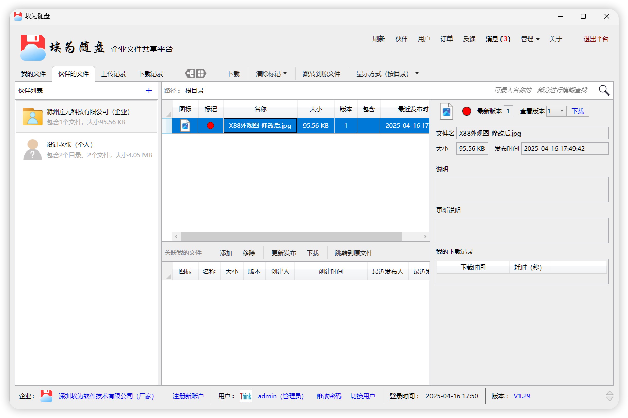628x418 pixels.
Task: Select file X88外观图-修改后.jpg in list
Action: point(260,126)
